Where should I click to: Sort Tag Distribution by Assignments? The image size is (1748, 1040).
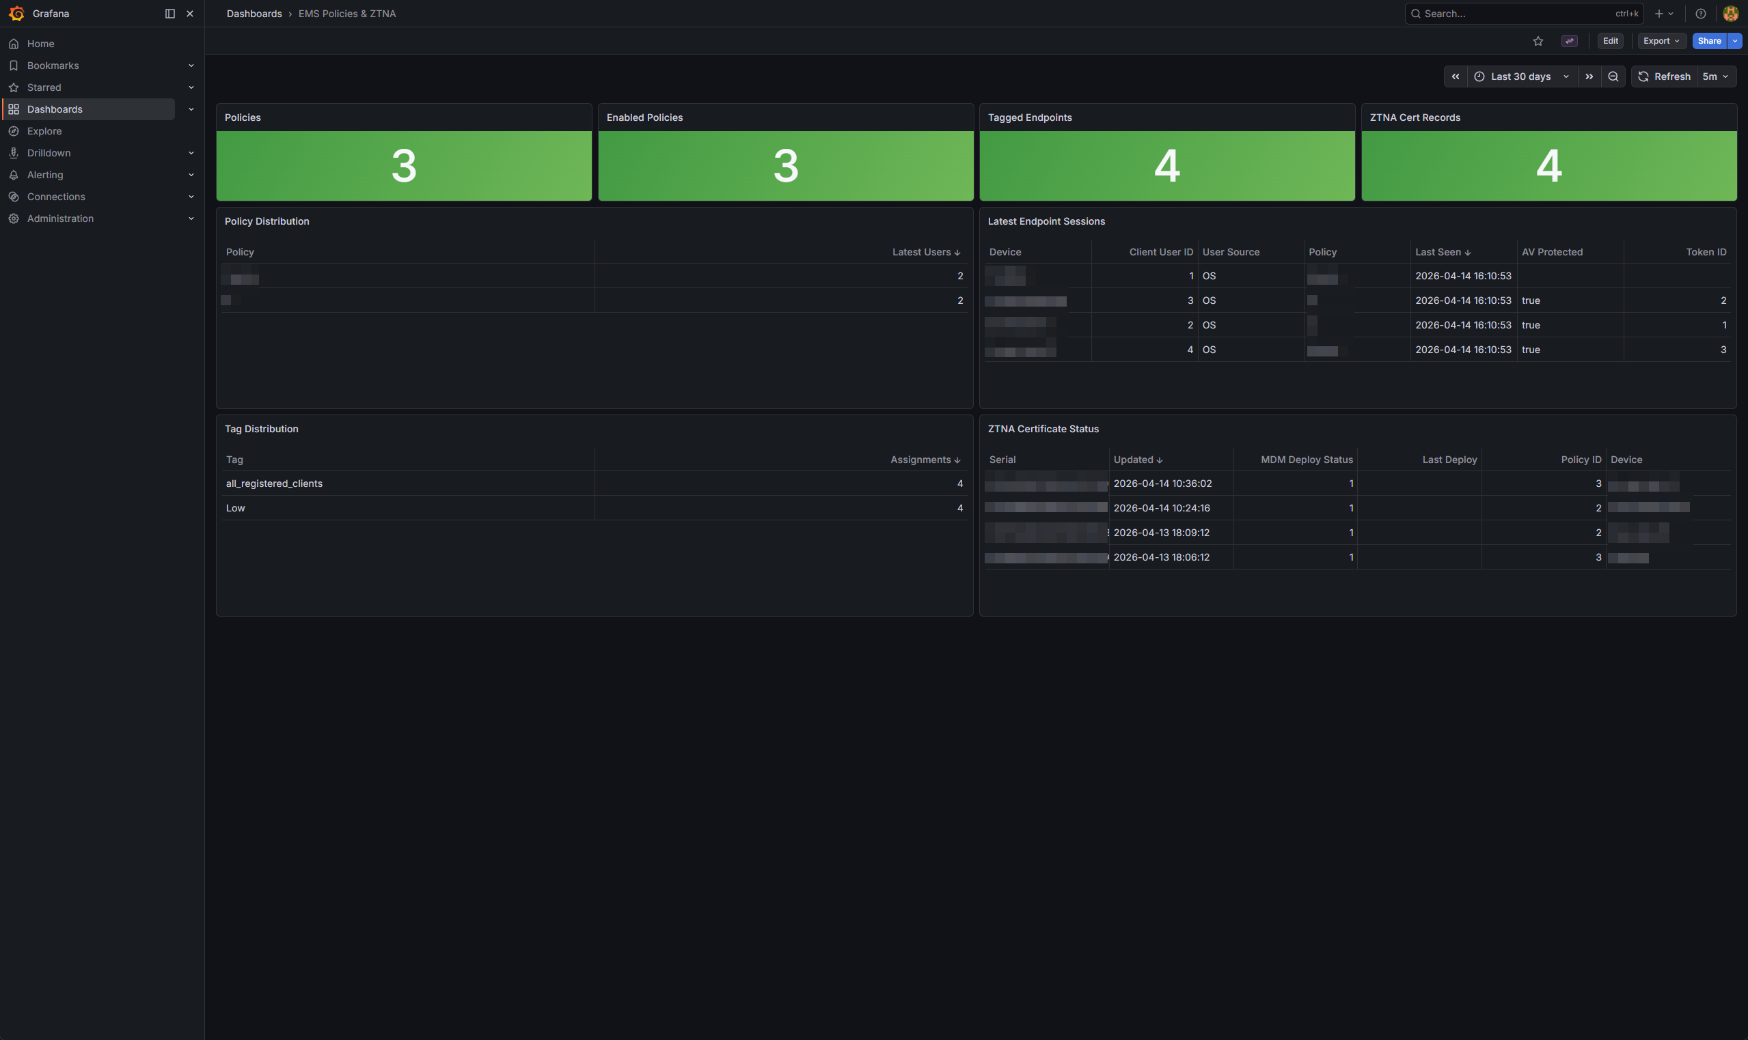click(925, 460)
